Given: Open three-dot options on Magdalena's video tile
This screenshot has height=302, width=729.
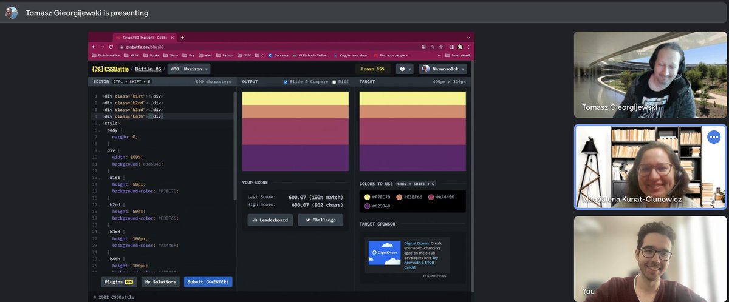Looking at the screenshot, I should click(x=713, y=137).
